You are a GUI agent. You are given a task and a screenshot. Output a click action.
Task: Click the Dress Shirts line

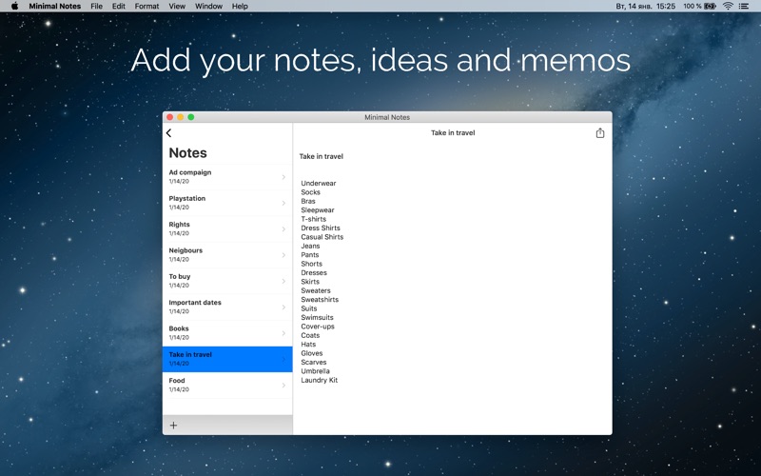tap(321, 228)
